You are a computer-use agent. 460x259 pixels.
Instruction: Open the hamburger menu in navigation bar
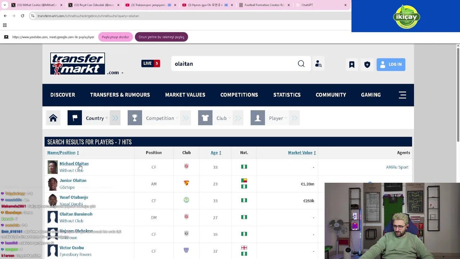tap(402, 95)
